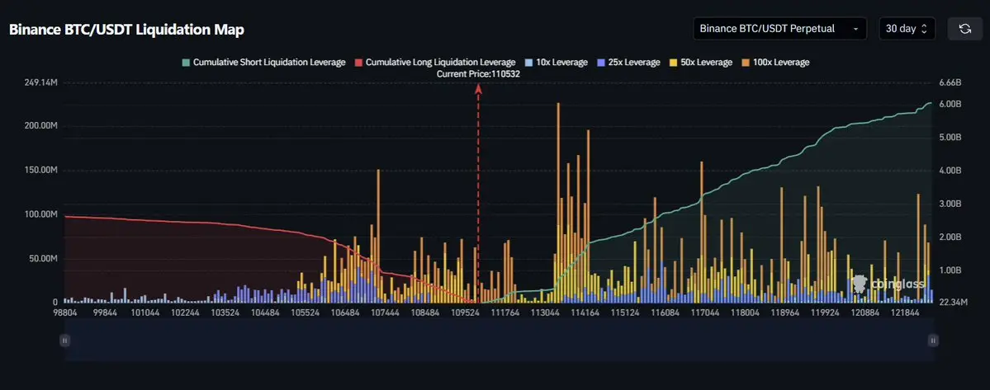Click the 102244 price axis label
The height and width of the screenshot is (390, 990).
[x=186, y=312]
